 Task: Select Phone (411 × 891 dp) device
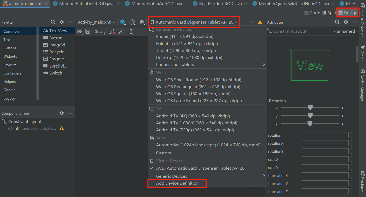point(208,36)
